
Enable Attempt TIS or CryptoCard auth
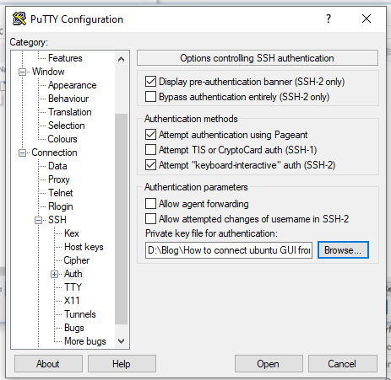click(150, 150)
